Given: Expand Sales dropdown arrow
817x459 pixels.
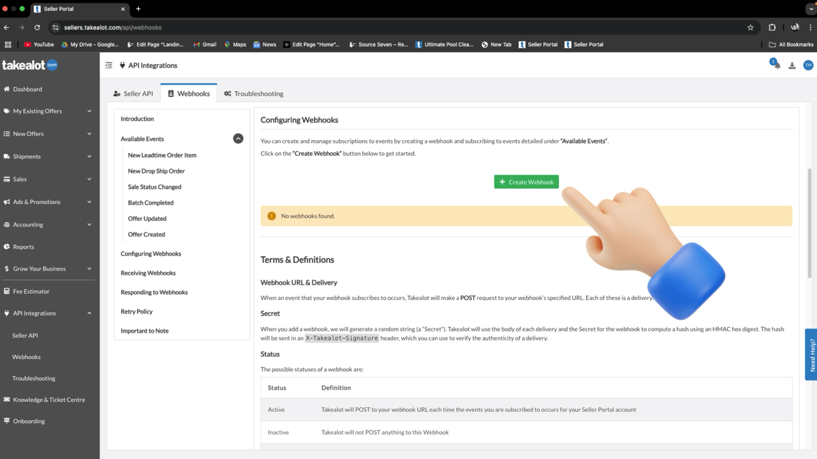Looking at the screenshot, I should click(x=89, y=180).
